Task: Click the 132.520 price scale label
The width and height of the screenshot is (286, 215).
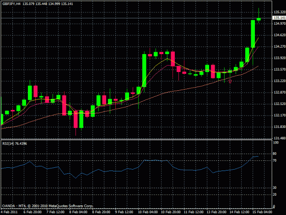Action: click(x=280, y=104)
